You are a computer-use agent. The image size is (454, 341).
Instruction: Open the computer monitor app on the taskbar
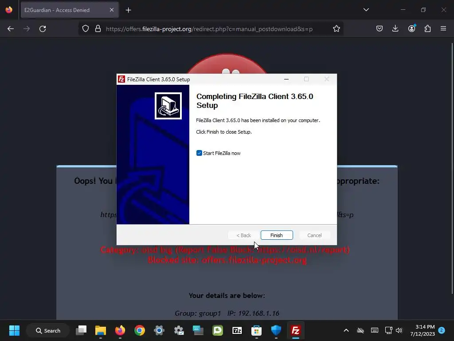(198, 330)
